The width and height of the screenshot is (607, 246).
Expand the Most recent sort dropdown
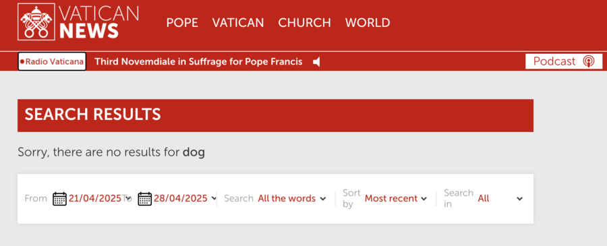tap(396, 198)
